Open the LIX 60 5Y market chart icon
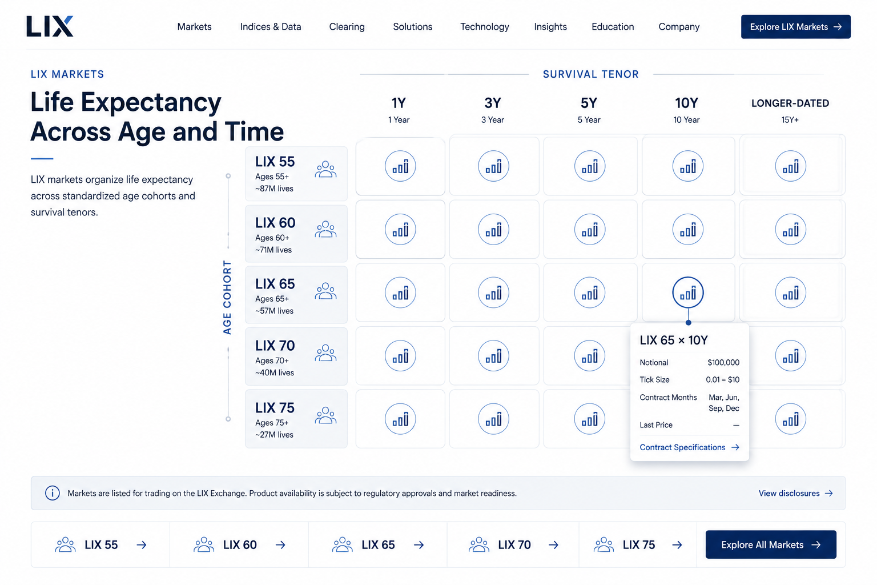The height and width of the screenshot is (585, 877). click(x=590, y=230)
